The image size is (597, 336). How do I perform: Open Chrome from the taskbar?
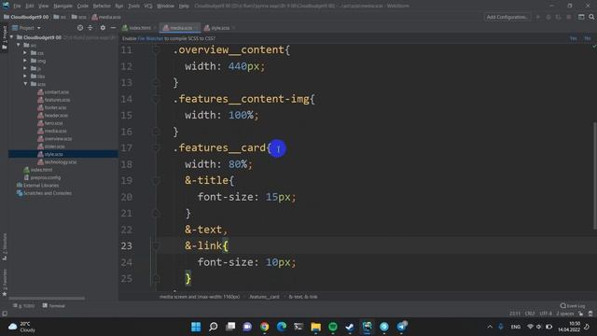[264, 327]
